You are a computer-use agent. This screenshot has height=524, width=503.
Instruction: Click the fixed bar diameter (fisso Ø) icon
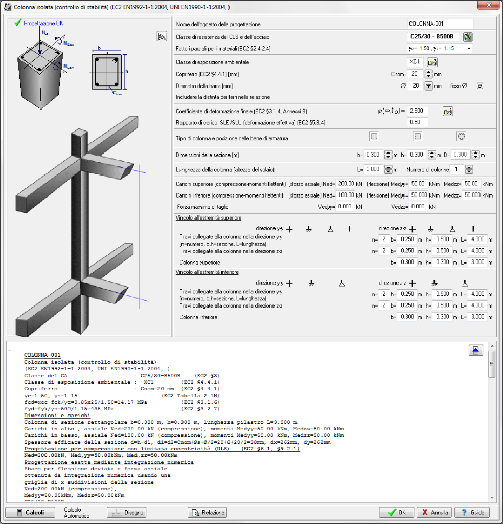pyautogui.click(x=480, y=86)
